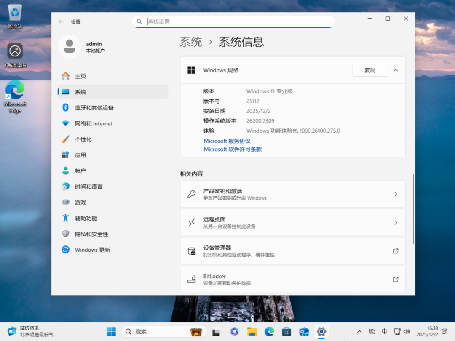
Task: Click the back arrow in Settings
Action: [61, 22]
